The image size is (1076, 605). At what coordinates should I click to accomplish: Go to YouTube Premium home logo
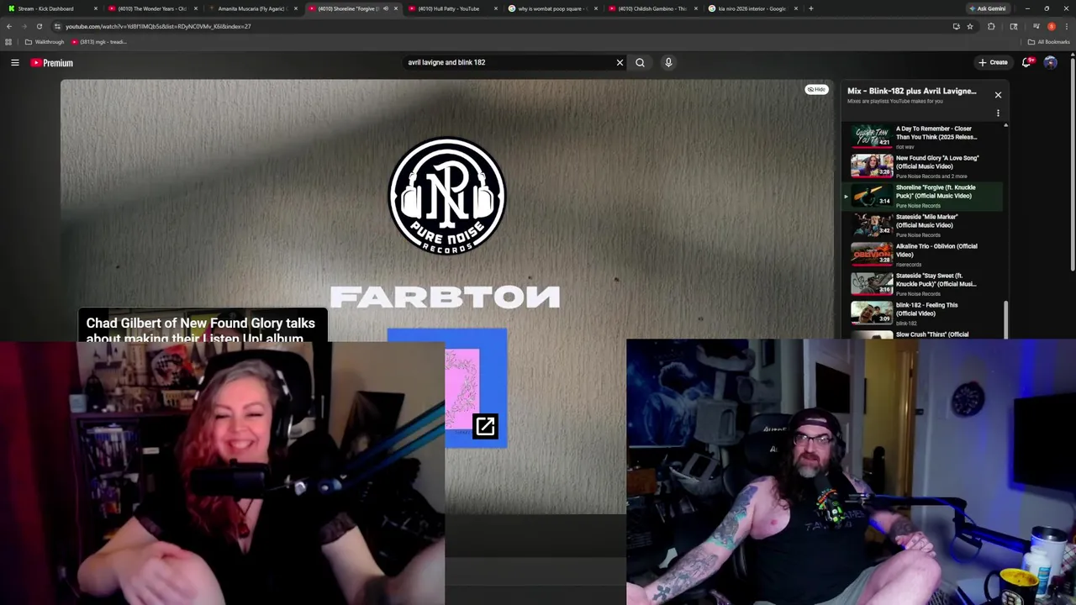[52, 63]
